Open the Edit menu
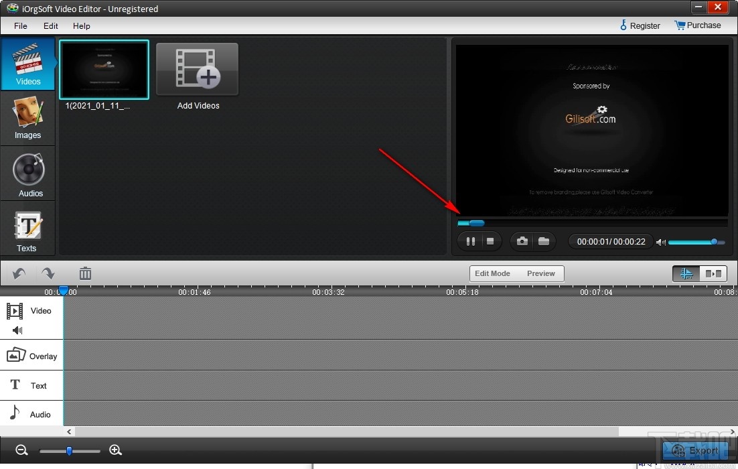738x469 pixels. point(50,25)
